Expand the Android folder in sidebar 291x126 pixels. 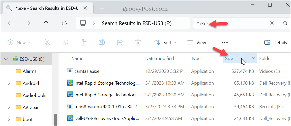click(x=9, y=83)
